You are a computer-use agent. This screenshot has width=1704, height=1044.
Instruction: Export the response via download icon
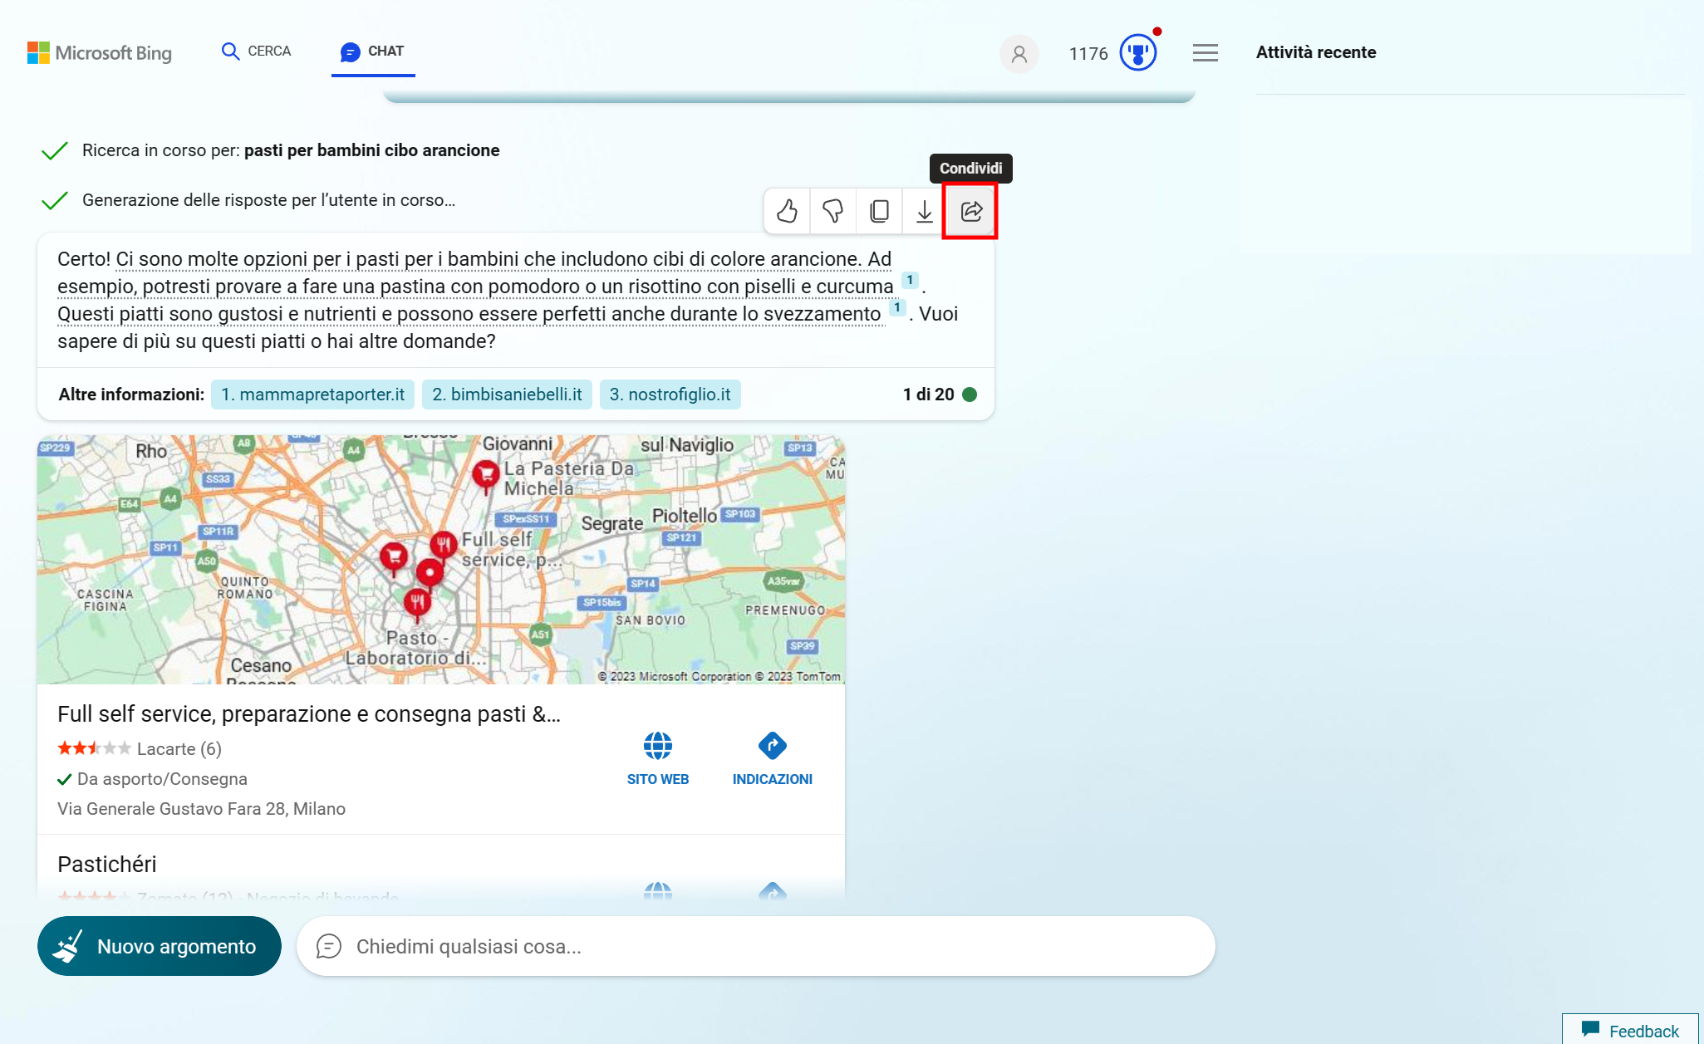(x=924, y=211)
